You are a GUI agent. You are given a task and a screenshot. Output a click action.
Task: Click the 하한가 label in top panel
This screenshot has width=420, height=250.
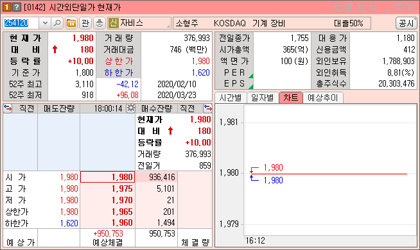tap(119, 72)
